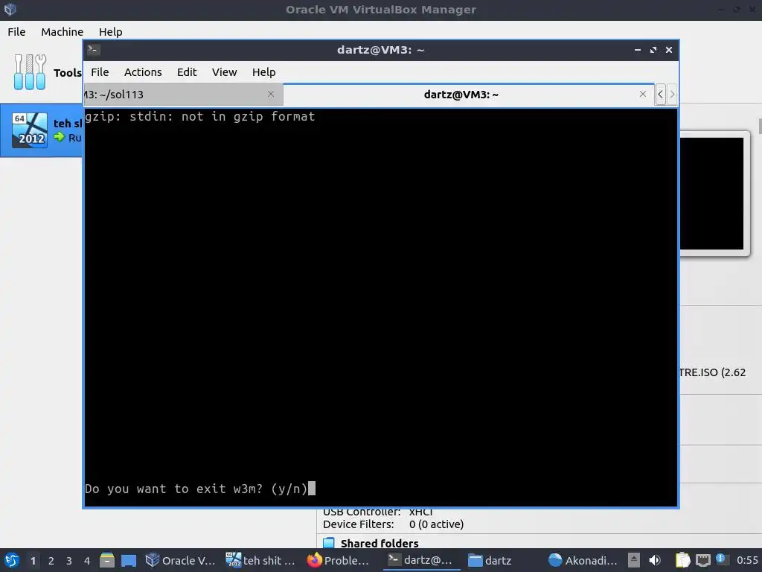The image size is (762, 572).
Task: Switch to workspace 3 in the pager
Action: point(69,561)
